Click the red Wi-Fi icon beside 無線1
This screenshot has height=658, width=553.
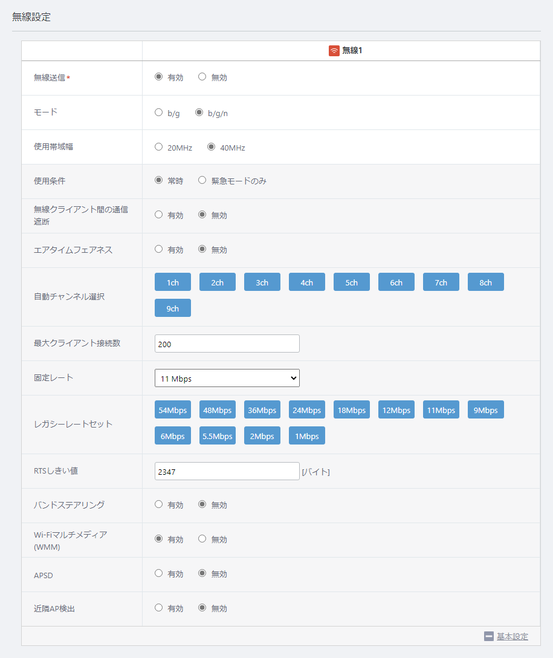point(334,51)
